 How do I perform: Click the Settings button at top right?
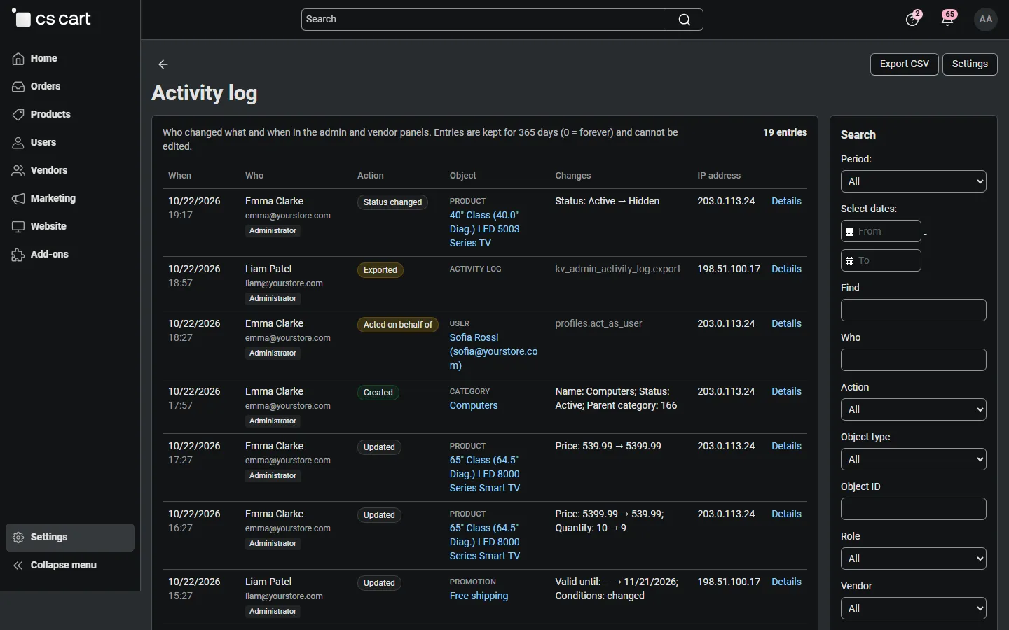pyautogui.click(x=970, y=64)
